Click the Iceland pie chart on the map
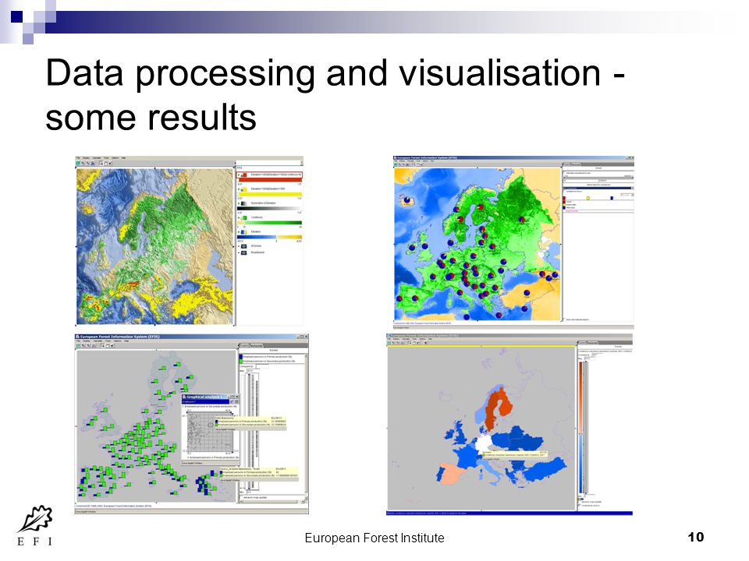 (x=407, y=199)
